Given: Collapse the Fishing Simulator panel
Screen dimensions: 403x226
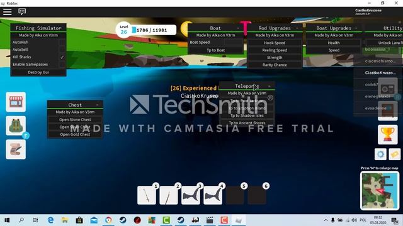Looking at the screenshot, I should [x=60, y=28].
